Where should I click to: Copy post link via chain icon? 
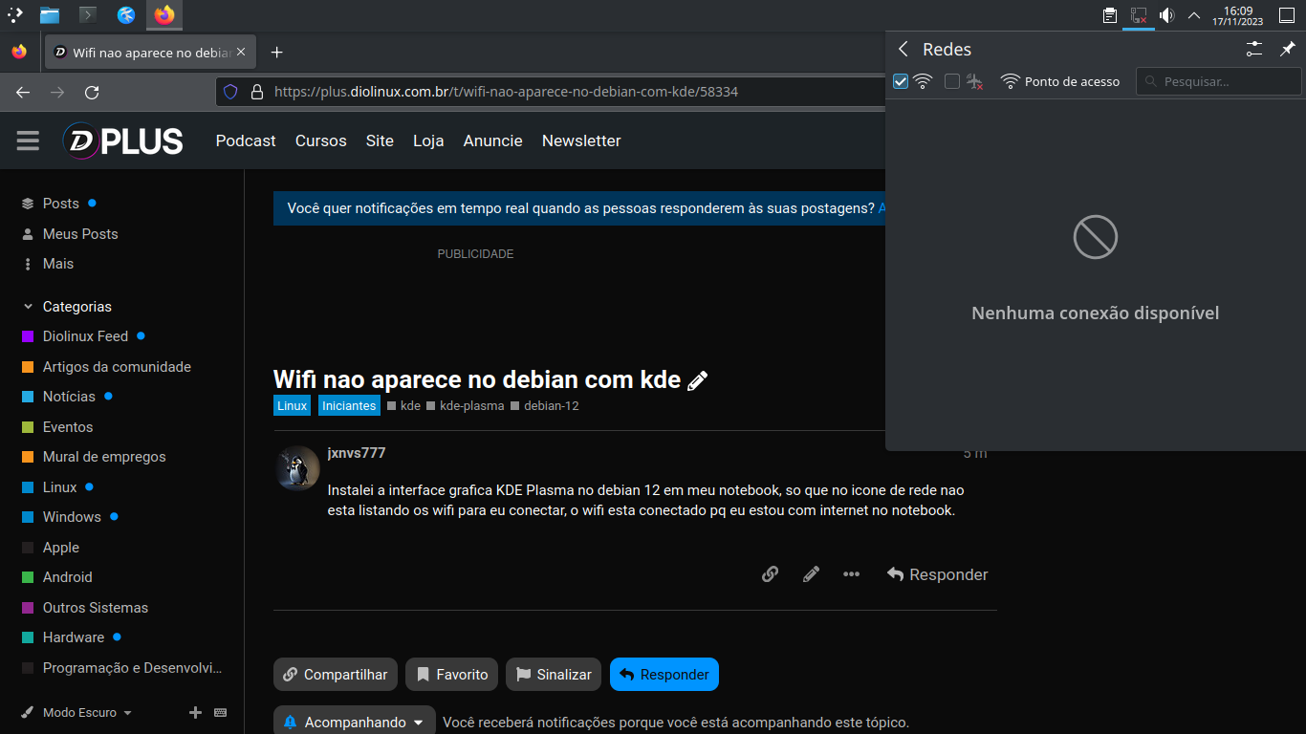tap(770, 574)
